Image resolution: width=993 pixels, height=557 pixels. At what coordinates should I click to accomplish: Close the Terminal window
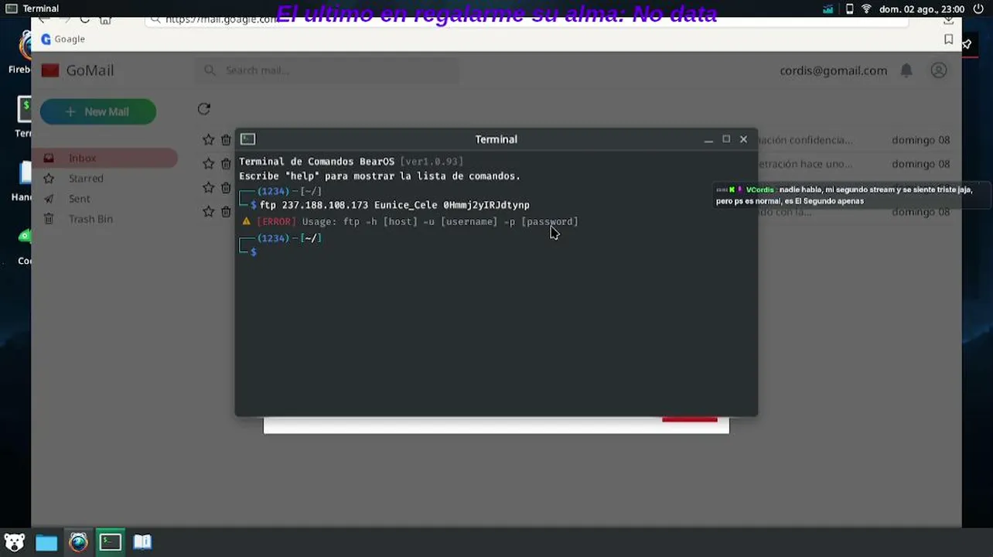(x=744, y=139)
